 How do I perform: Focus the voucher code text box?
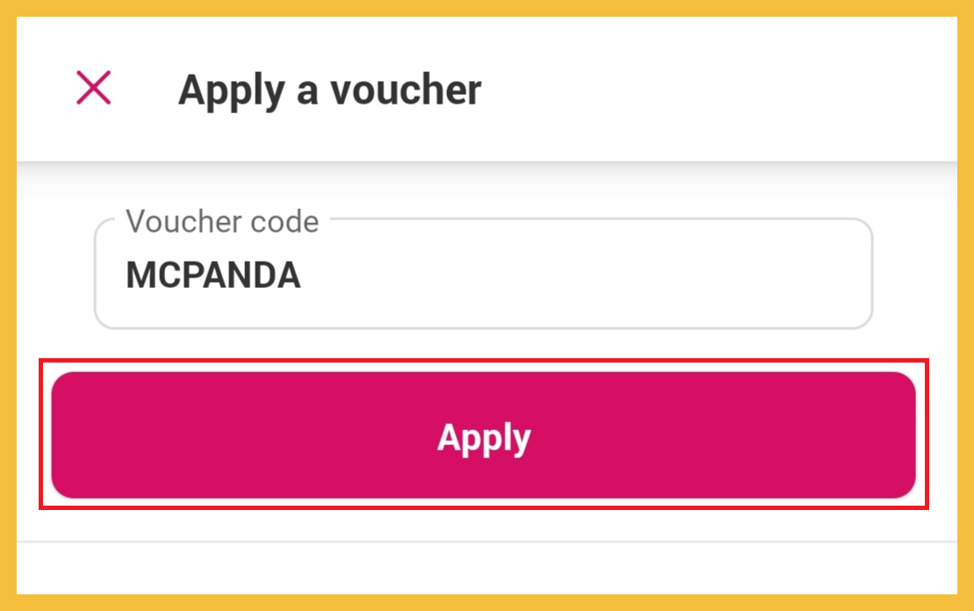tap(483, 276)
